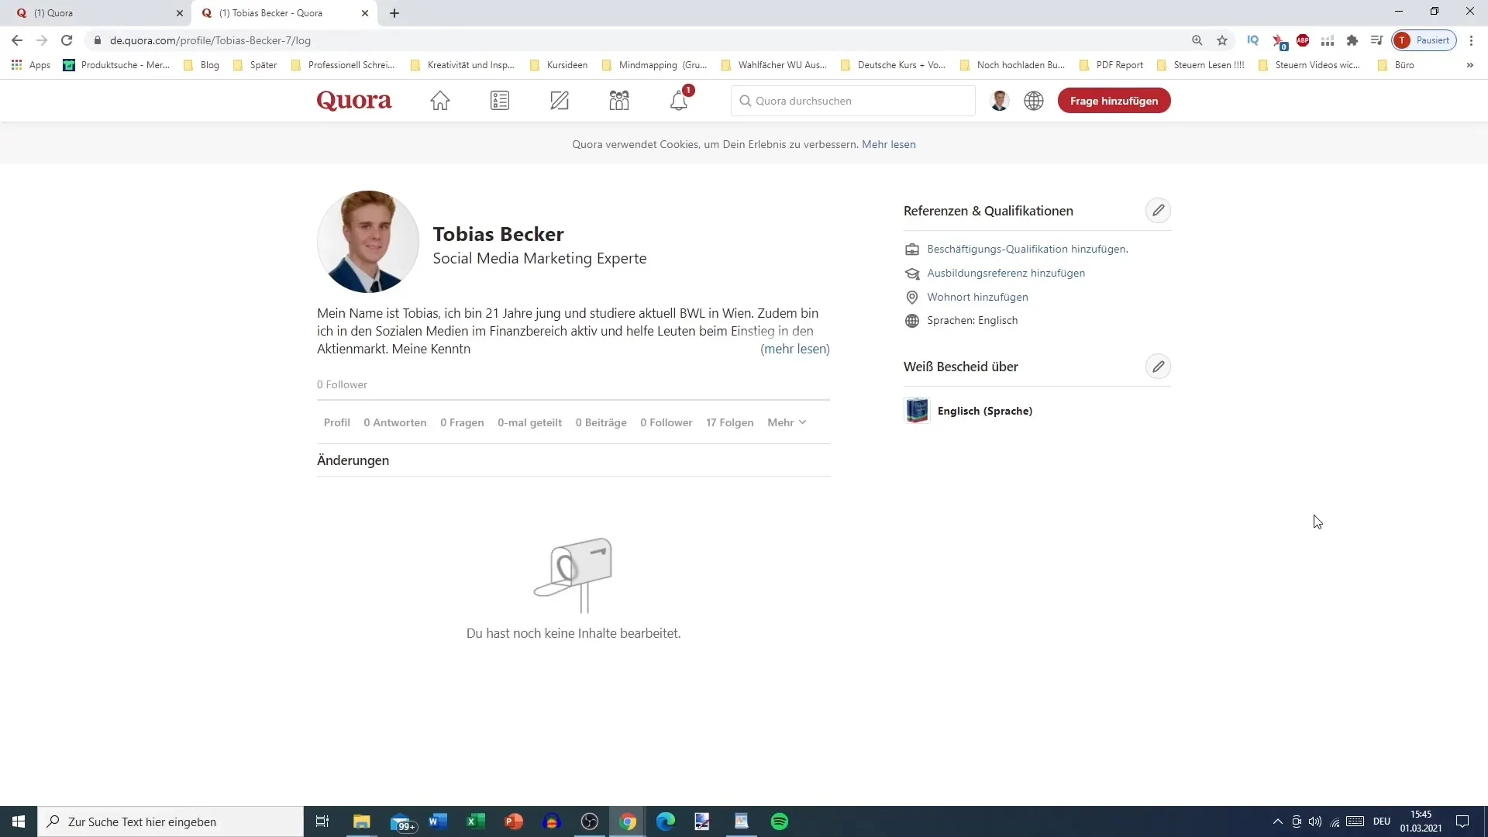This screenshot has height=837, width=1488.
Task: Open File Explorer from the taskbar
Action: tap(362, 821)
